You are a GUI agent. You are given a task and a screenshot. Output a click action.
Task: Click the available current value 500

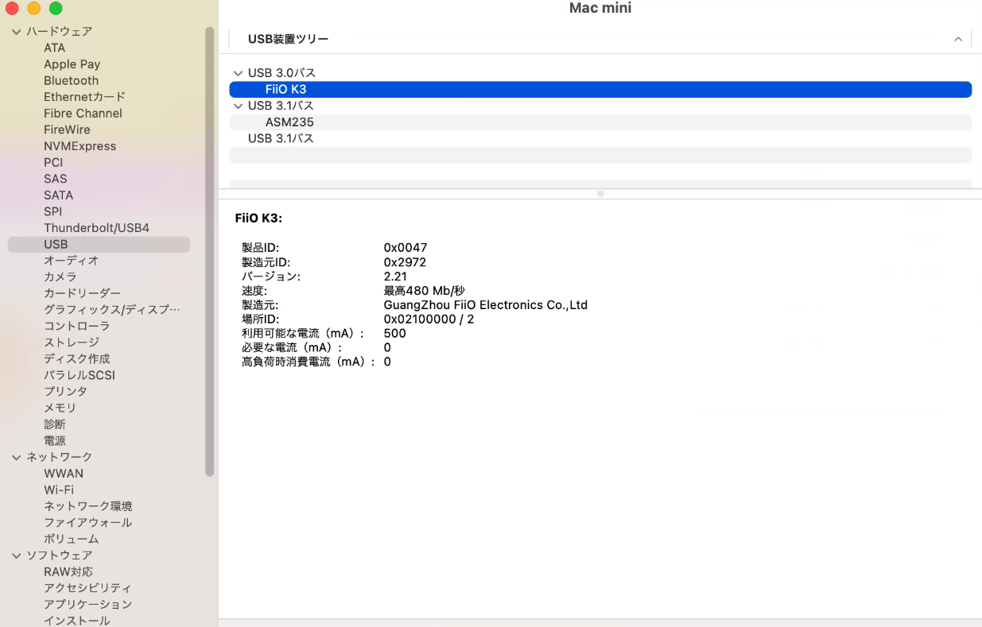tap(394, 334)
